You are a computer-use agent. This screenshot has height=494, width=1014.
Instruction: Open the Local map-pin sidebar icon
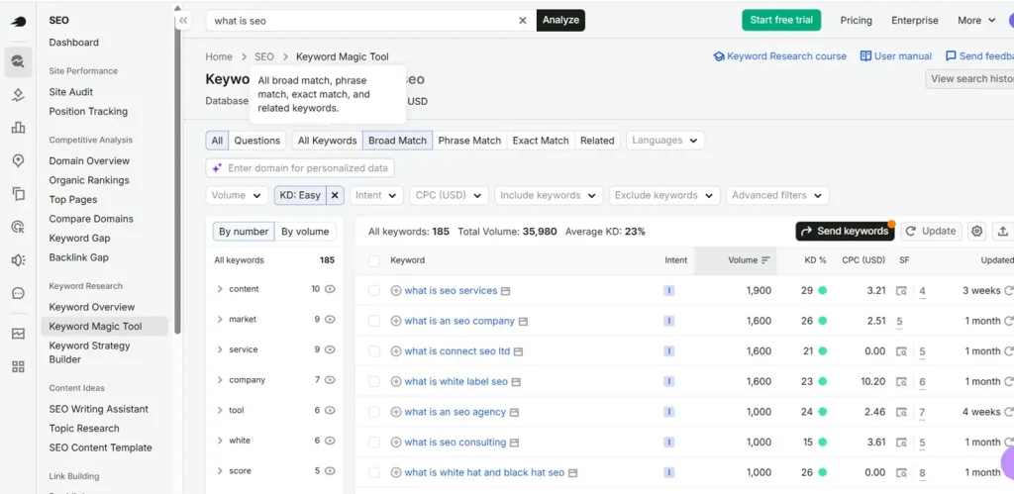point(18,160)
